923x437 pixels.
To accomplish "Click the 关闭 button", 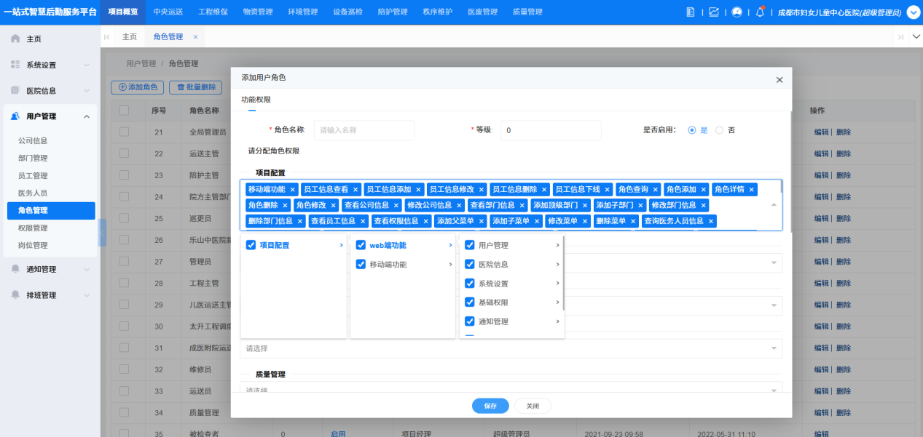I will pos(533,406).
